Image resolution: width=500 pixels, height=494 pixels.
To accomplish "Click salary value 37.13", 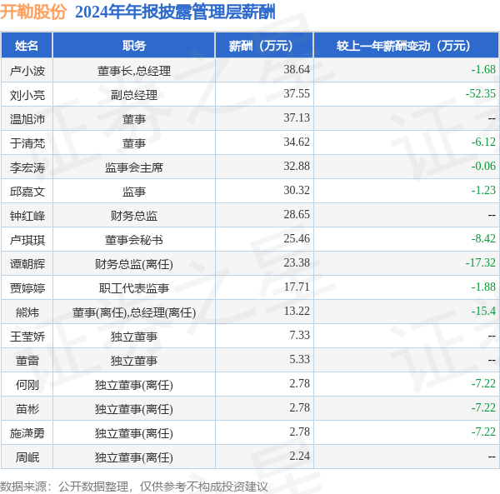I will [x=297, y=117].
